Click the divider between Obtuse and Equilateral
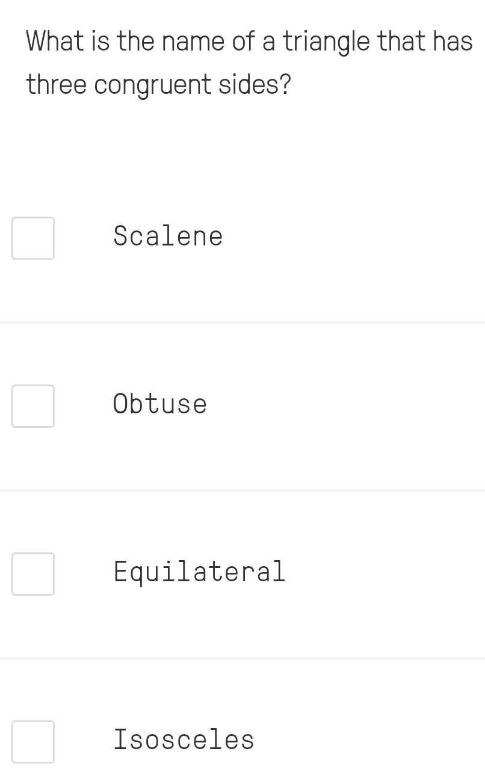Viewport: 485px width, 775px height. point(242,490)
